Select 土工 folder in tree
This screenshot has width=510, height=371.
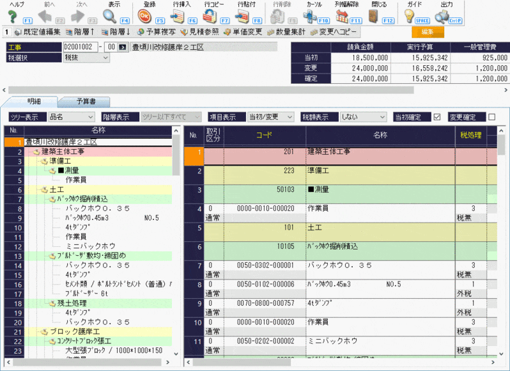point(57,189)
